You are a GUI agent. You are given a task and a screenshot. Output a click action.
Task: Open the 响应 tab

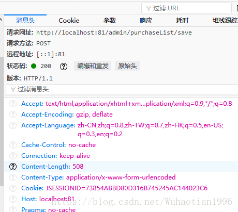(x=146, y=21)
